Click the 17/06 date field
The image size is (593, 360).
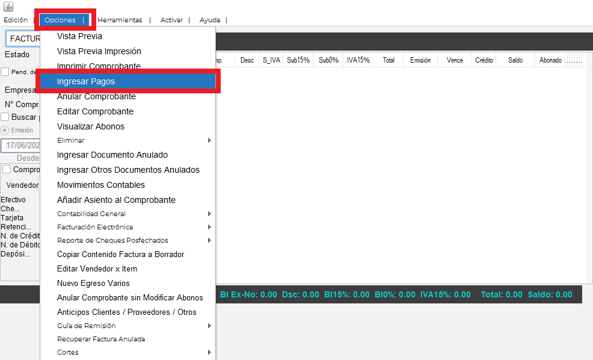tap(21, 145)
